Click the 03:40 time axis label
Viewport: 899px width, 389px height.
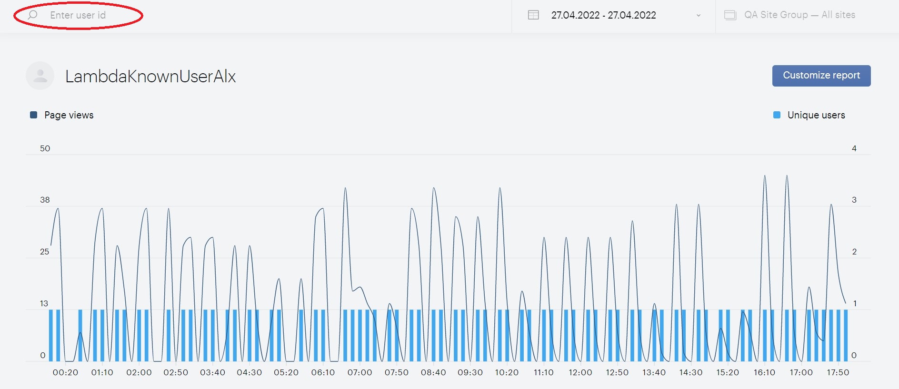coord(212,372)
